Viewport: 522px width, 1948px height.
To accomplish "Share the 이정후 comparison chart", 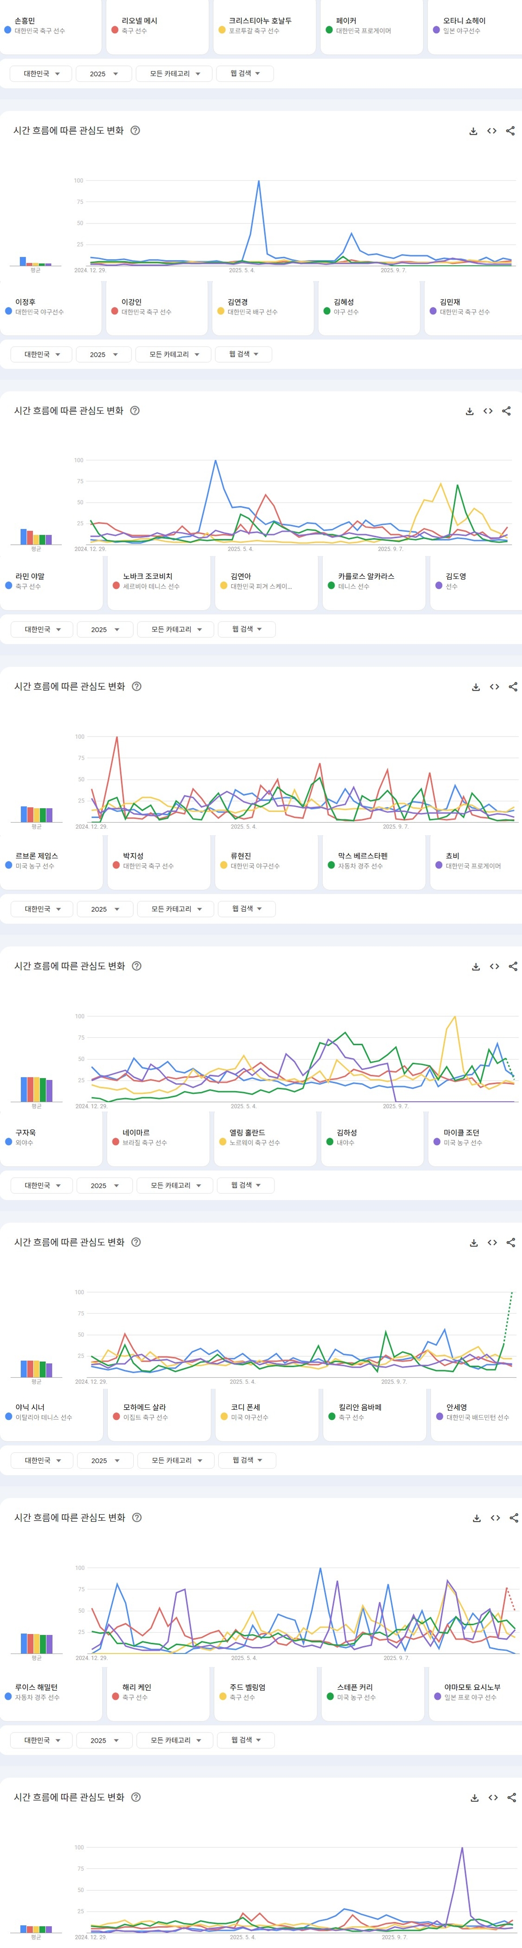I will 507,412.
